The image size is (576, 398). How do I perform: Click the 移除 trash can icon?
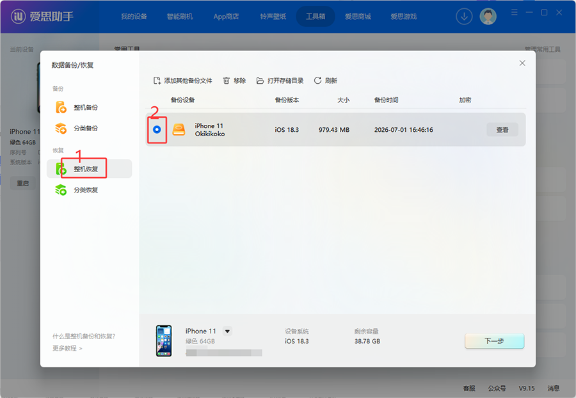click(x=227, y=81)
